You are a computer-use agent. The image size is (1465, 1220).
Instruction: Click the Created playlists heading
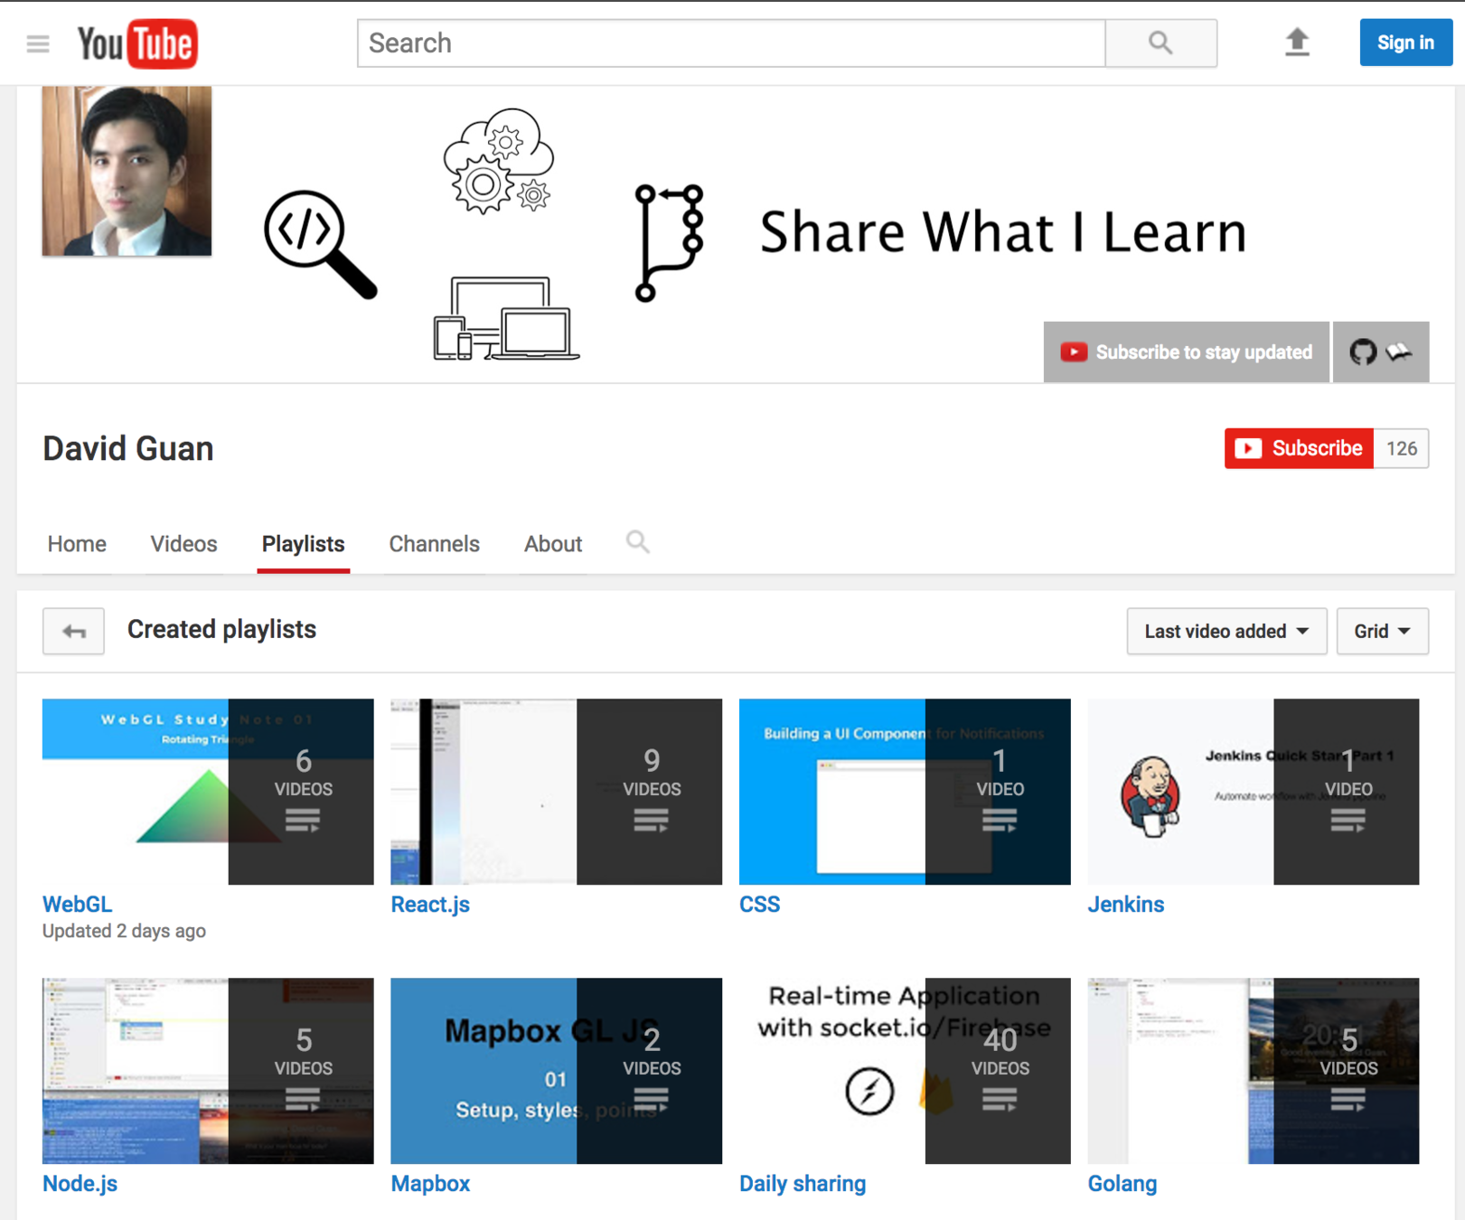click(221, 629)
